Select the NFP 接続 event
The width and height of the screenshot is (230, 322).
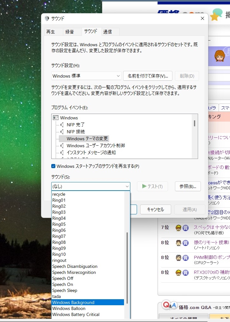click(76, 132)
